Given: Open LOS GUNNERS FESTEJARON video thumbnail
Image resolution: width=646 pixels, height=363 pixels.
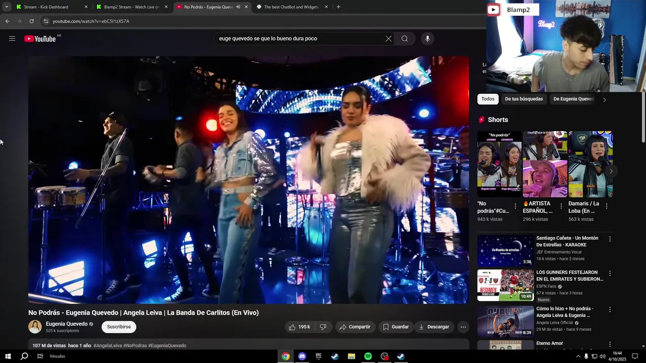Looking at the screenshot, I should tap(505, 285).
